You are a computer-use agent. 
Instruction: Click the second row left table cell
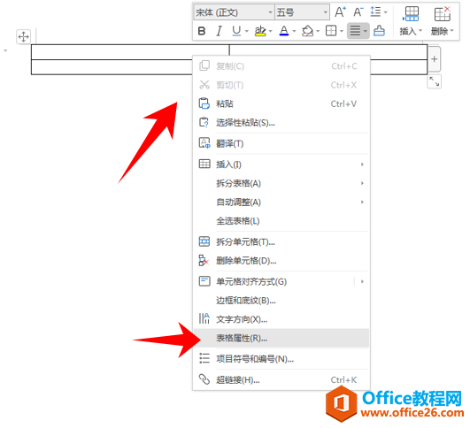[112, 67]
